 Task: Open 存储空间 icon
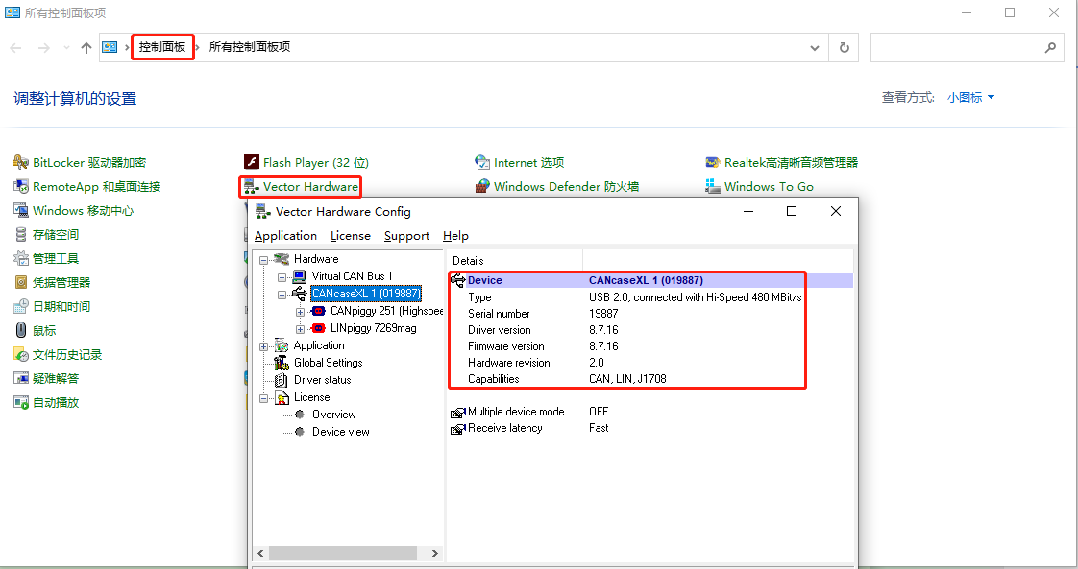pos(21,235)
